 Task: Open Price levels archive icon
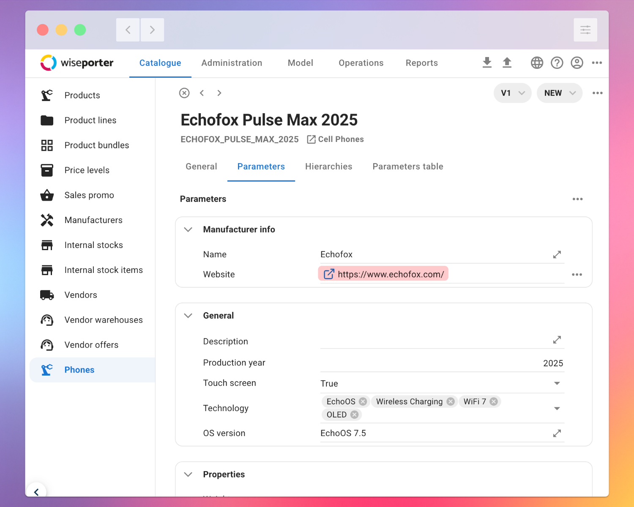pyautogui.click(x=47, y=170)
